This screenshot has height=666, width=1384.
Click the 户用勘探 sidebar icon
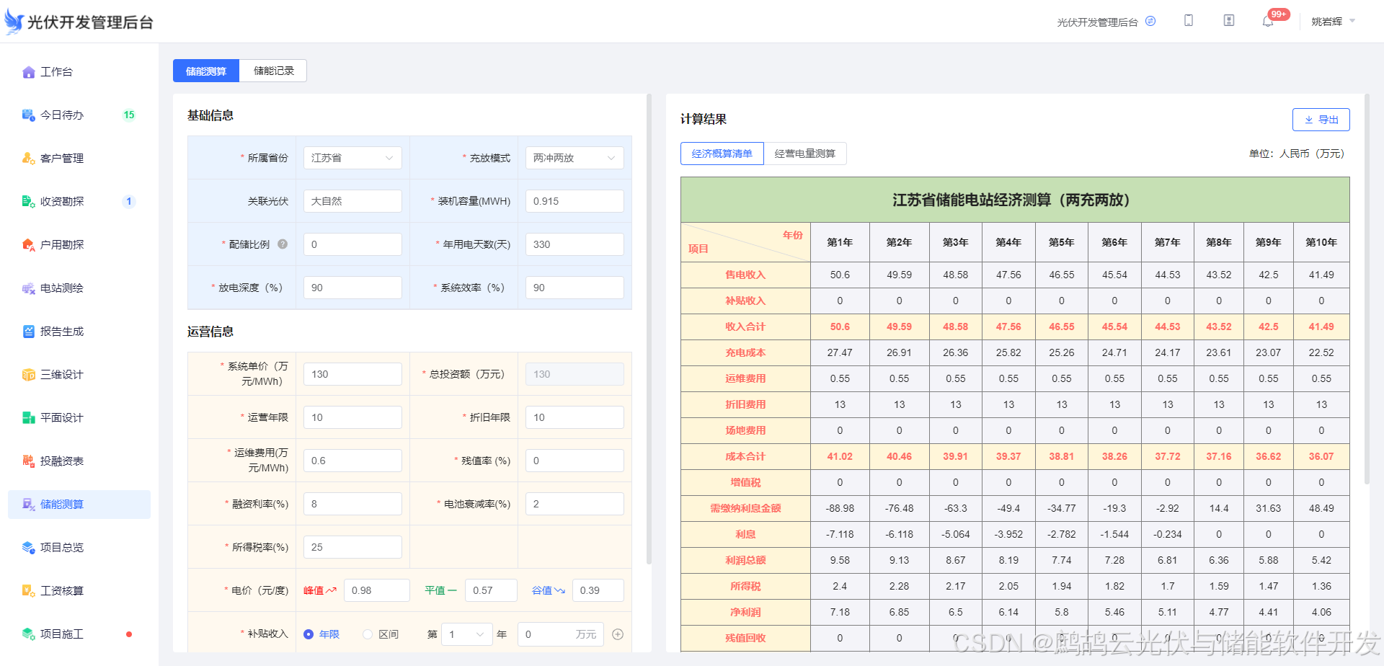point(29,245)
